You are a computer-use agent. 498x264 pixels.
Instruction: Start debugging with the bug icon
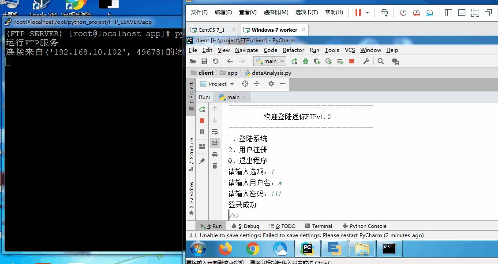click(x=306, y=61)
